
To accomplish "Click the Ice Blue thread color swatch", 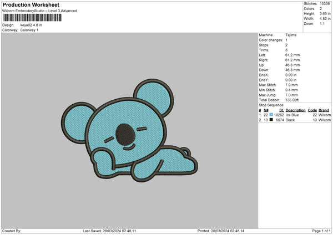I will pyautogui.click(x=271, y=115).
